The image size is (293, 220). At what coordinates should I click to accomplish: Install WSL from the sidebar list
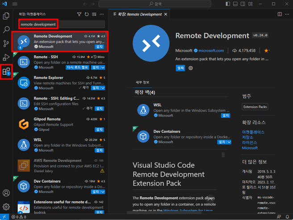click(x=100, y=150)
